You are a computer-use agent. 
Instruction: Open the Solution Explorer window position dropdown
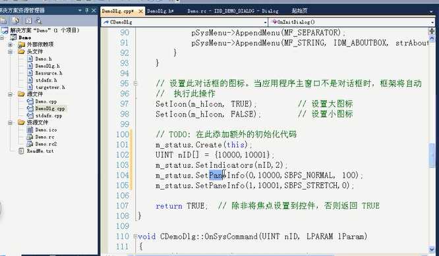pos(80,11)
